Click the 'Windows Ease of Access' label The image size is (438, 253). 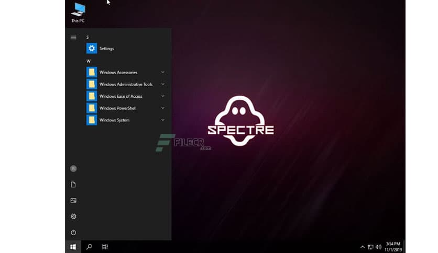pos(121,96)
